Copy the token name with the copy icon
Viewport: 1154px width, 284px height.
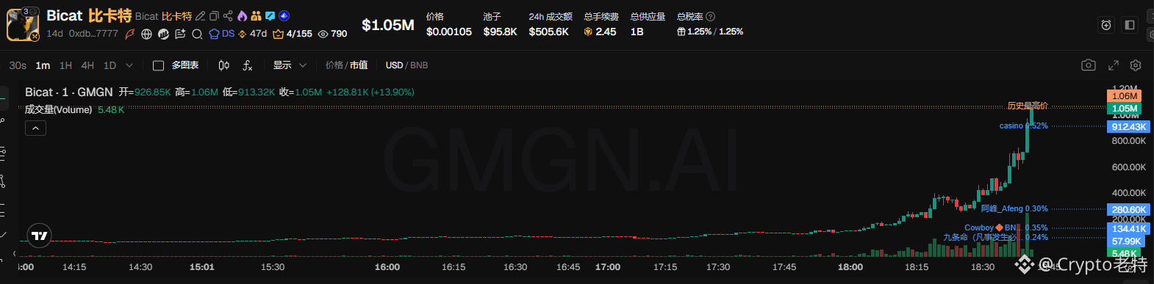214,16
